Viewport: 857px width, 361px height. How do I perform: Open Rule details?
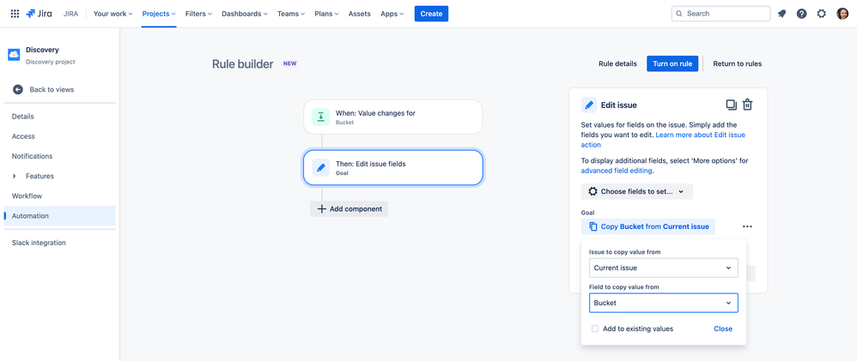(x=617, y=63)
